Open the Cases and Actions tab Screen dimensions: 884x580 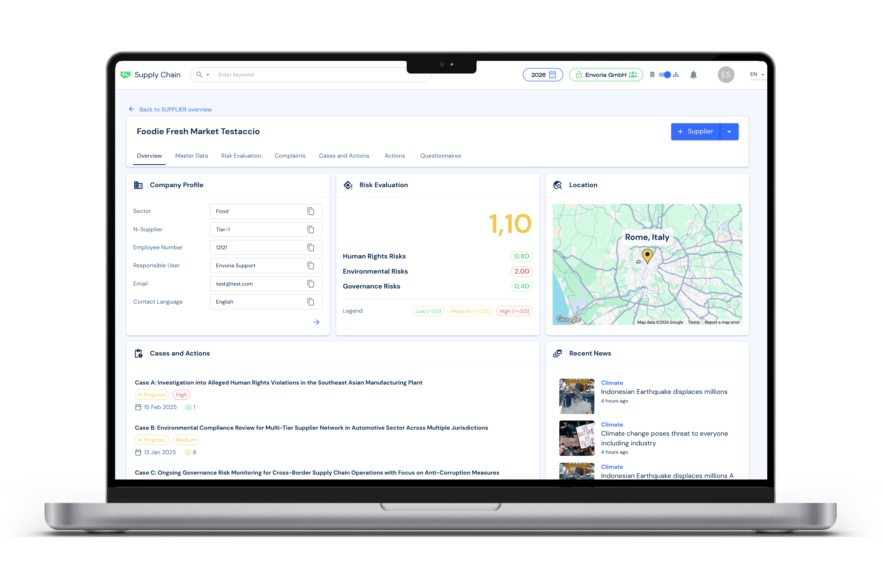click(x=344, y=156)
